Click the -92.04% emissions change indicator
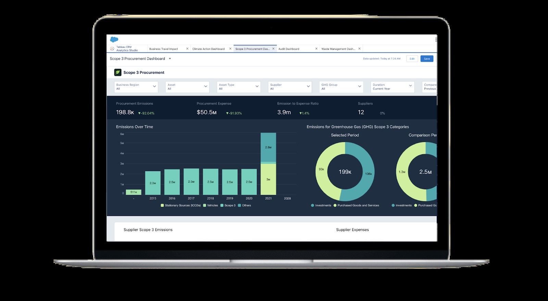This screenshot has height=301, width=548. pyautogui.click(x=146, y=113)
